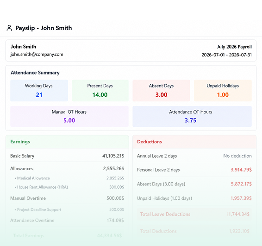This screenshot has height=246, width=262.
Task: Click the Unpaid Holidays summary card showing 1.00
Action: [223, 91]
